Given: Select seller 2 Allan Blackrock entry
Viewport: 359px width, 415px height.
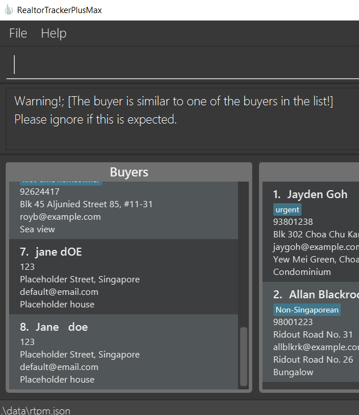Looking at the screenshot, I should tap(311, 332).
